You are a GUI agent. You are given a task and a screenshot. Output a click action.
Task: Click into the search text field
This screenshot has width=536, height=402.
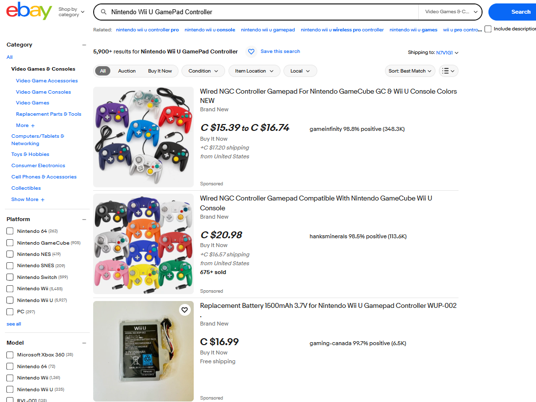pos(260,12)
